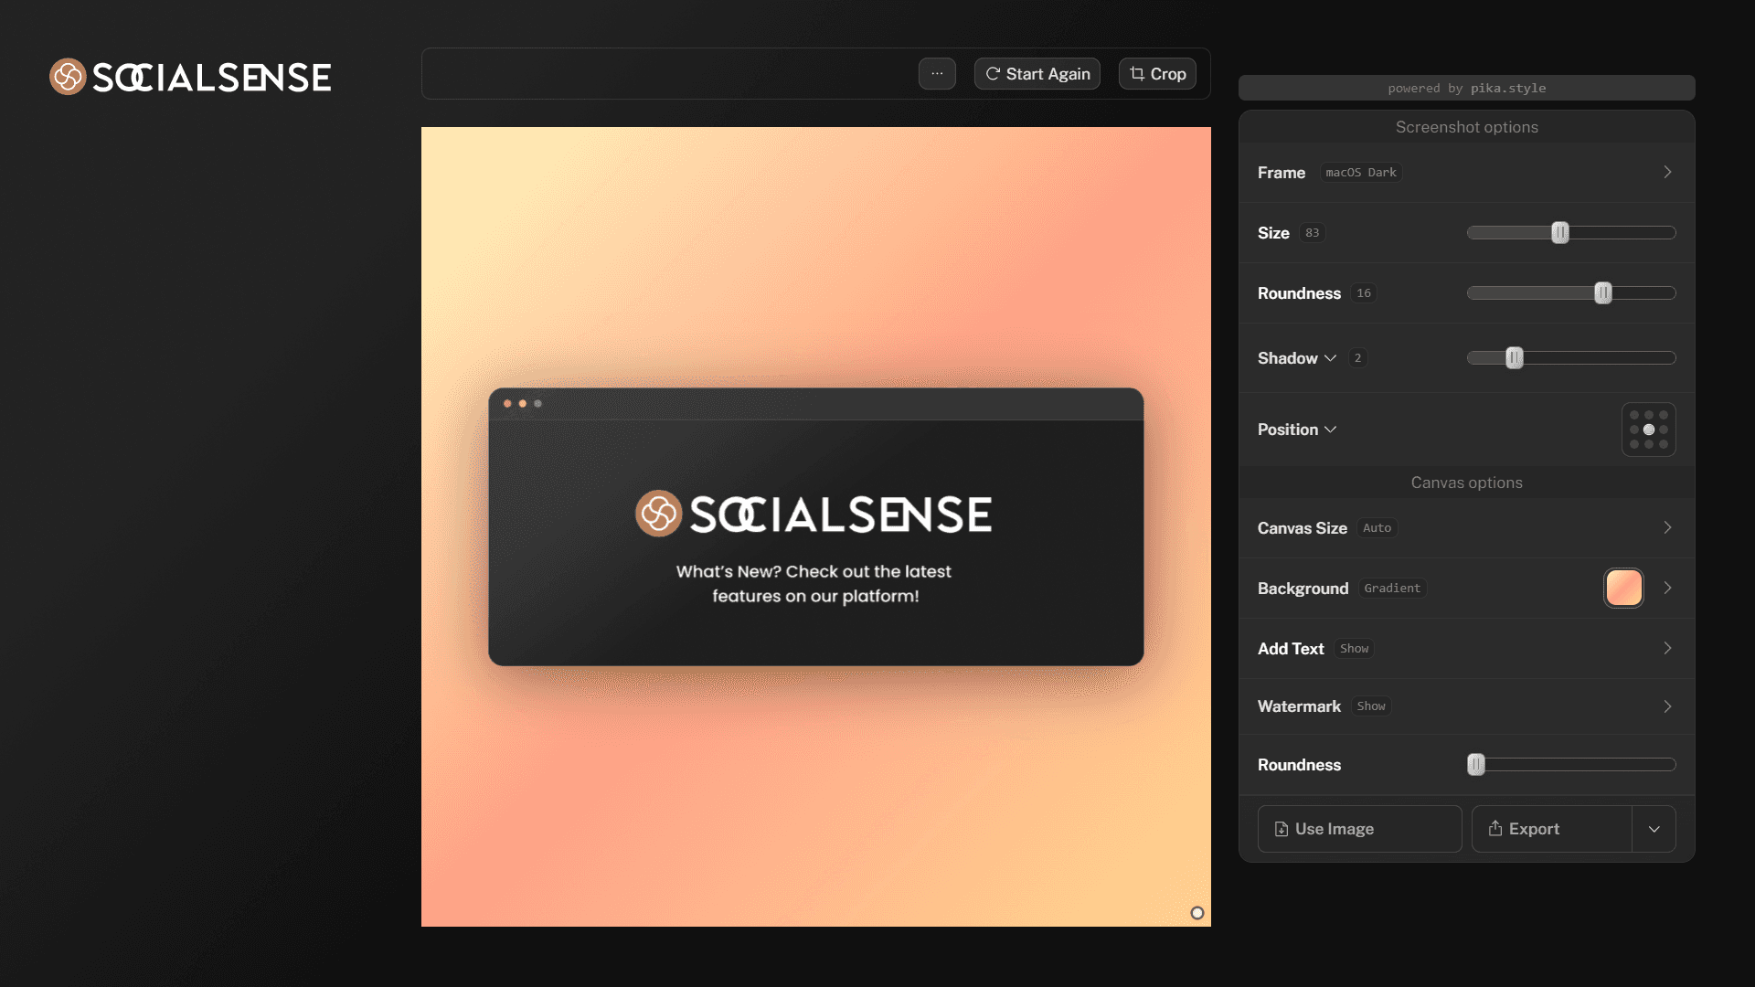Image resolution: width=1755 pixels, height=987 pixels.
Task: Toggle the Add Text 'Show' tag
Action: click(x=1355, y=648)
